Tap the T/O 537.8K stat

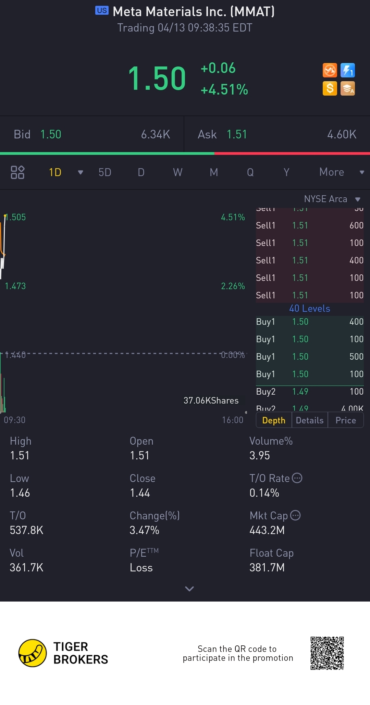click(x=27, y=523)
